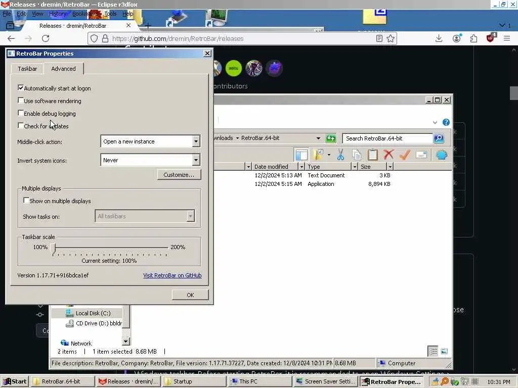This screenshot has height=388, width=518.
Task: Click the Customize... button
Action: (x=179, y=175)
